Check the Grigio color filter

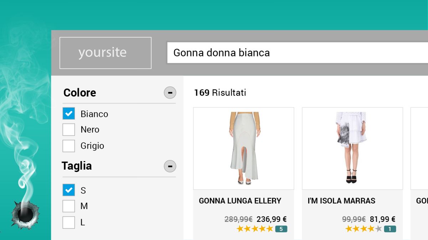pyautogui.click(x=69, y=146)
